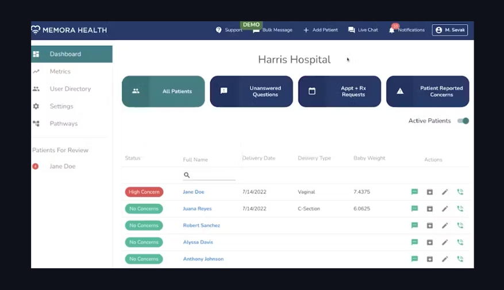This screenshot has width=504, height=290.
Task: Click the DEMO badge in header
Action: point(251,25)
